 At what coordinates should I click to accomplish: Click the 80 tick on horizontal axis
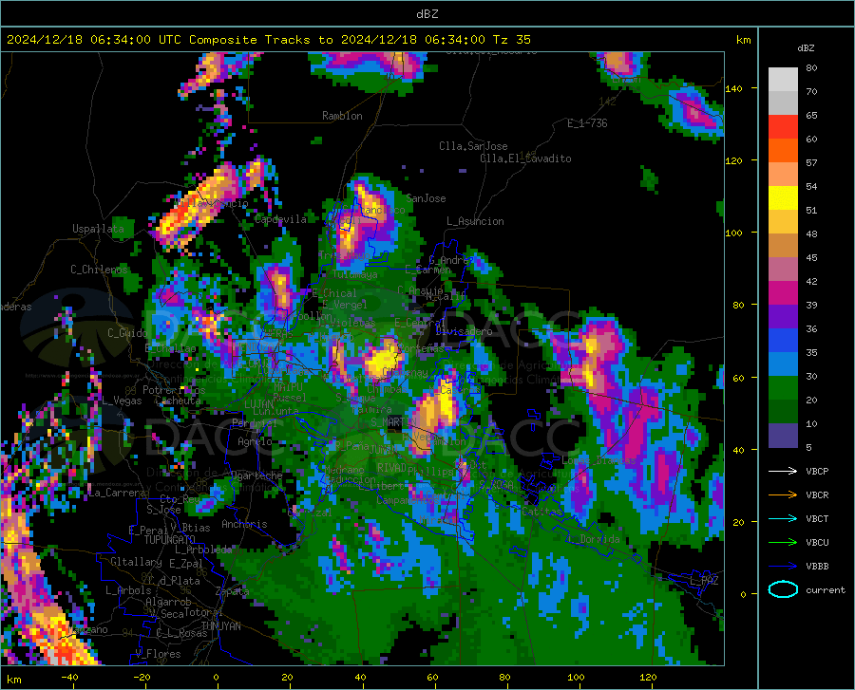coord(504,677)
